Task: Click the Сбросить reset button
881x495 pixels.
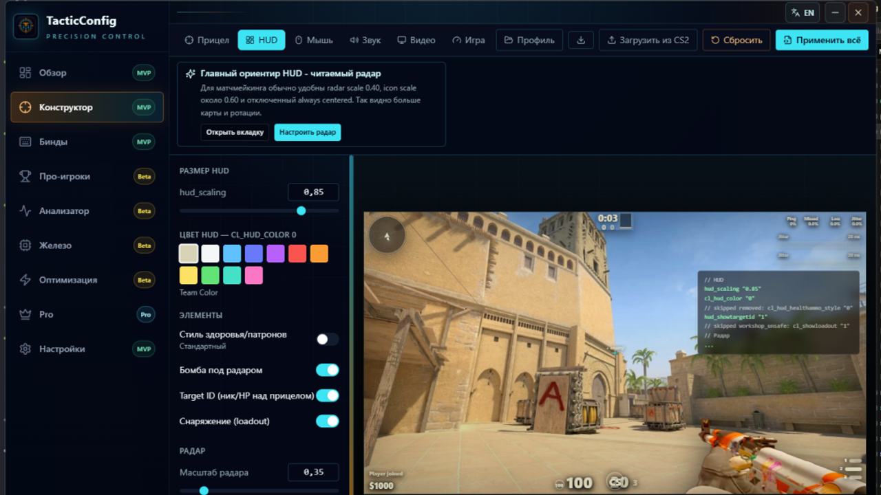Action: 736,40
